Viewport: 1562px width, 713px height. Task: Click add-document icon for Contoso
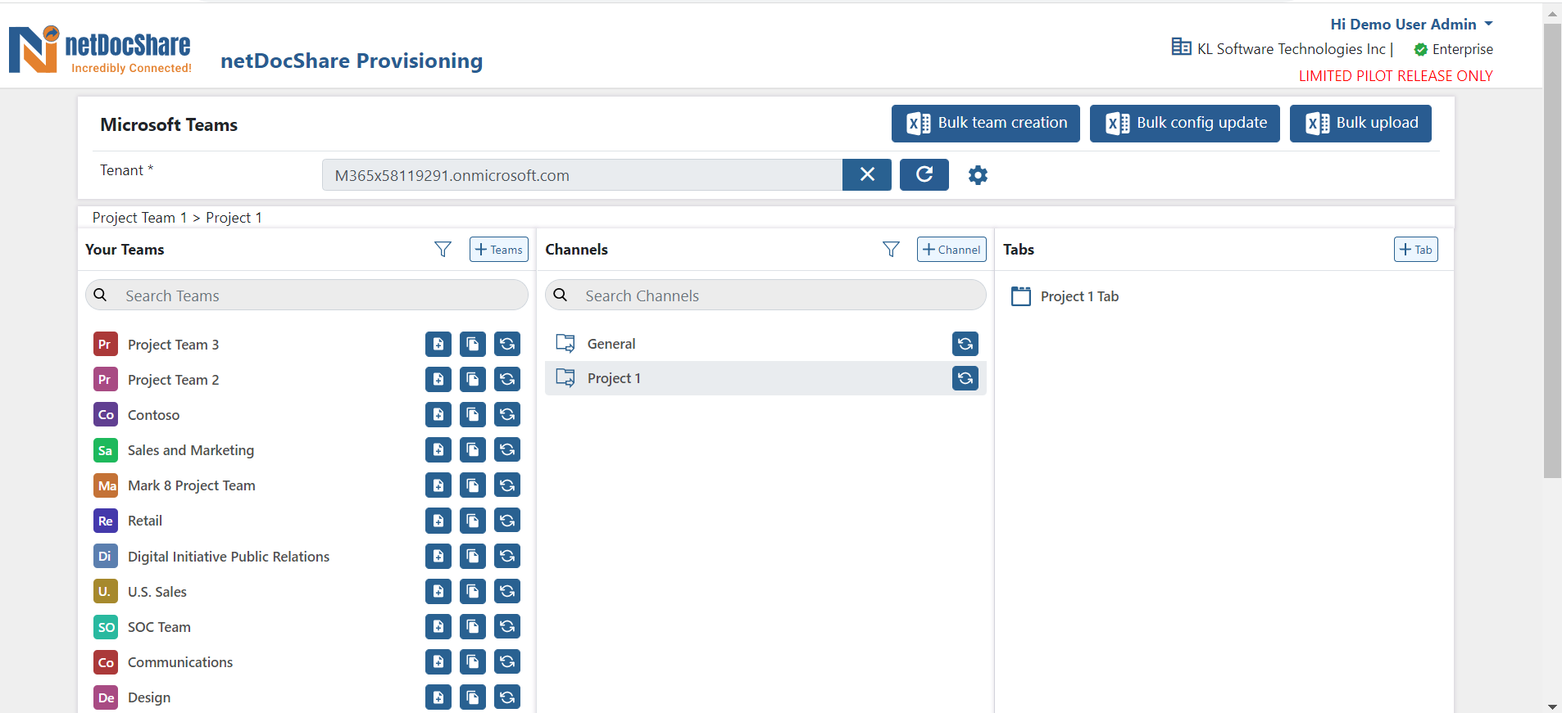pyautogui.click(x=438, y=414)
